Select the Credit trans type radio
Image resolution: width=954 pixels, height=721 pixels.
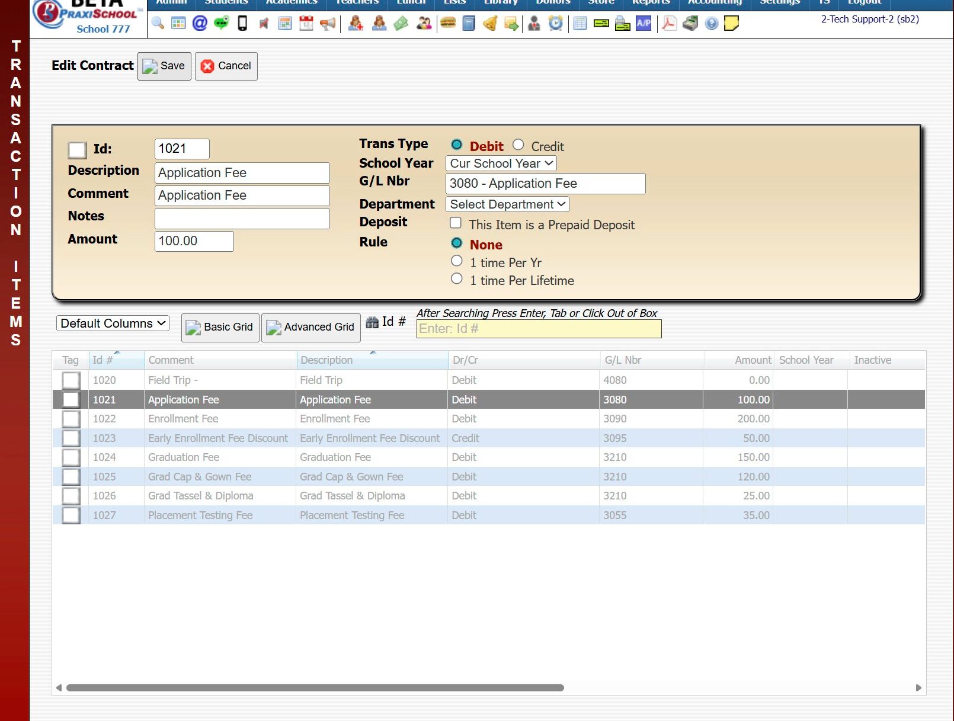(x=518, y=145)
